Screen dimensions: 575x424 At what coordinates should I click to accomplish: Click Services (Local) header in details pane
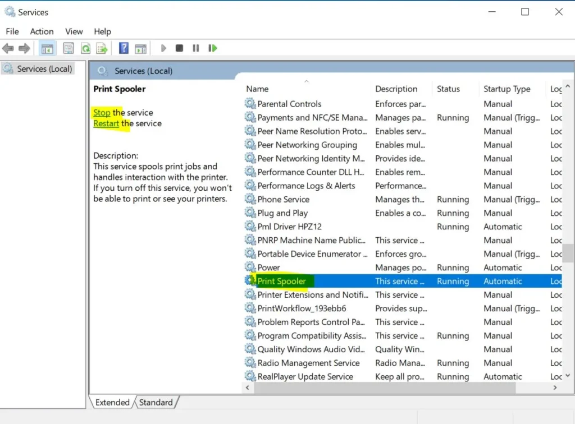tap(143, 71)
